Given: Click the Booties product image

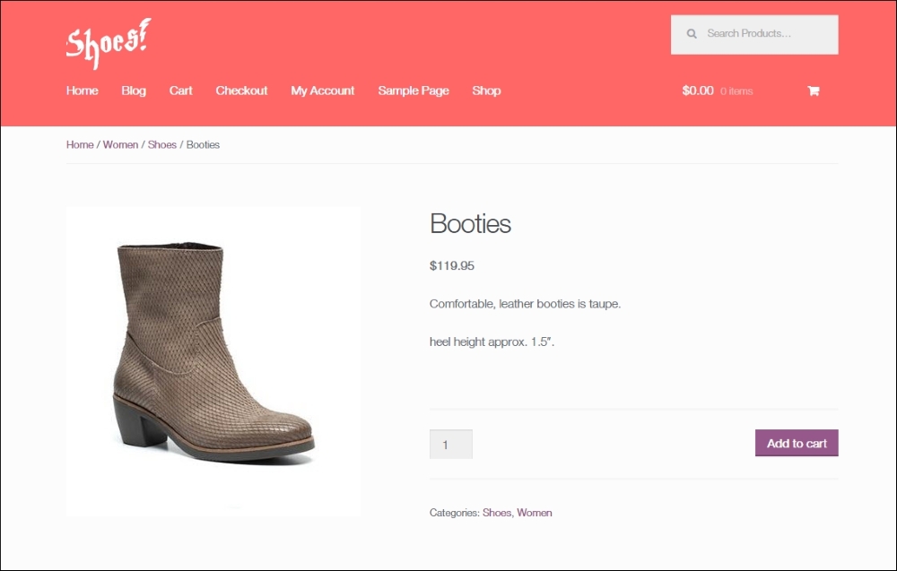Looking at the screenshot, I should 213,360.
